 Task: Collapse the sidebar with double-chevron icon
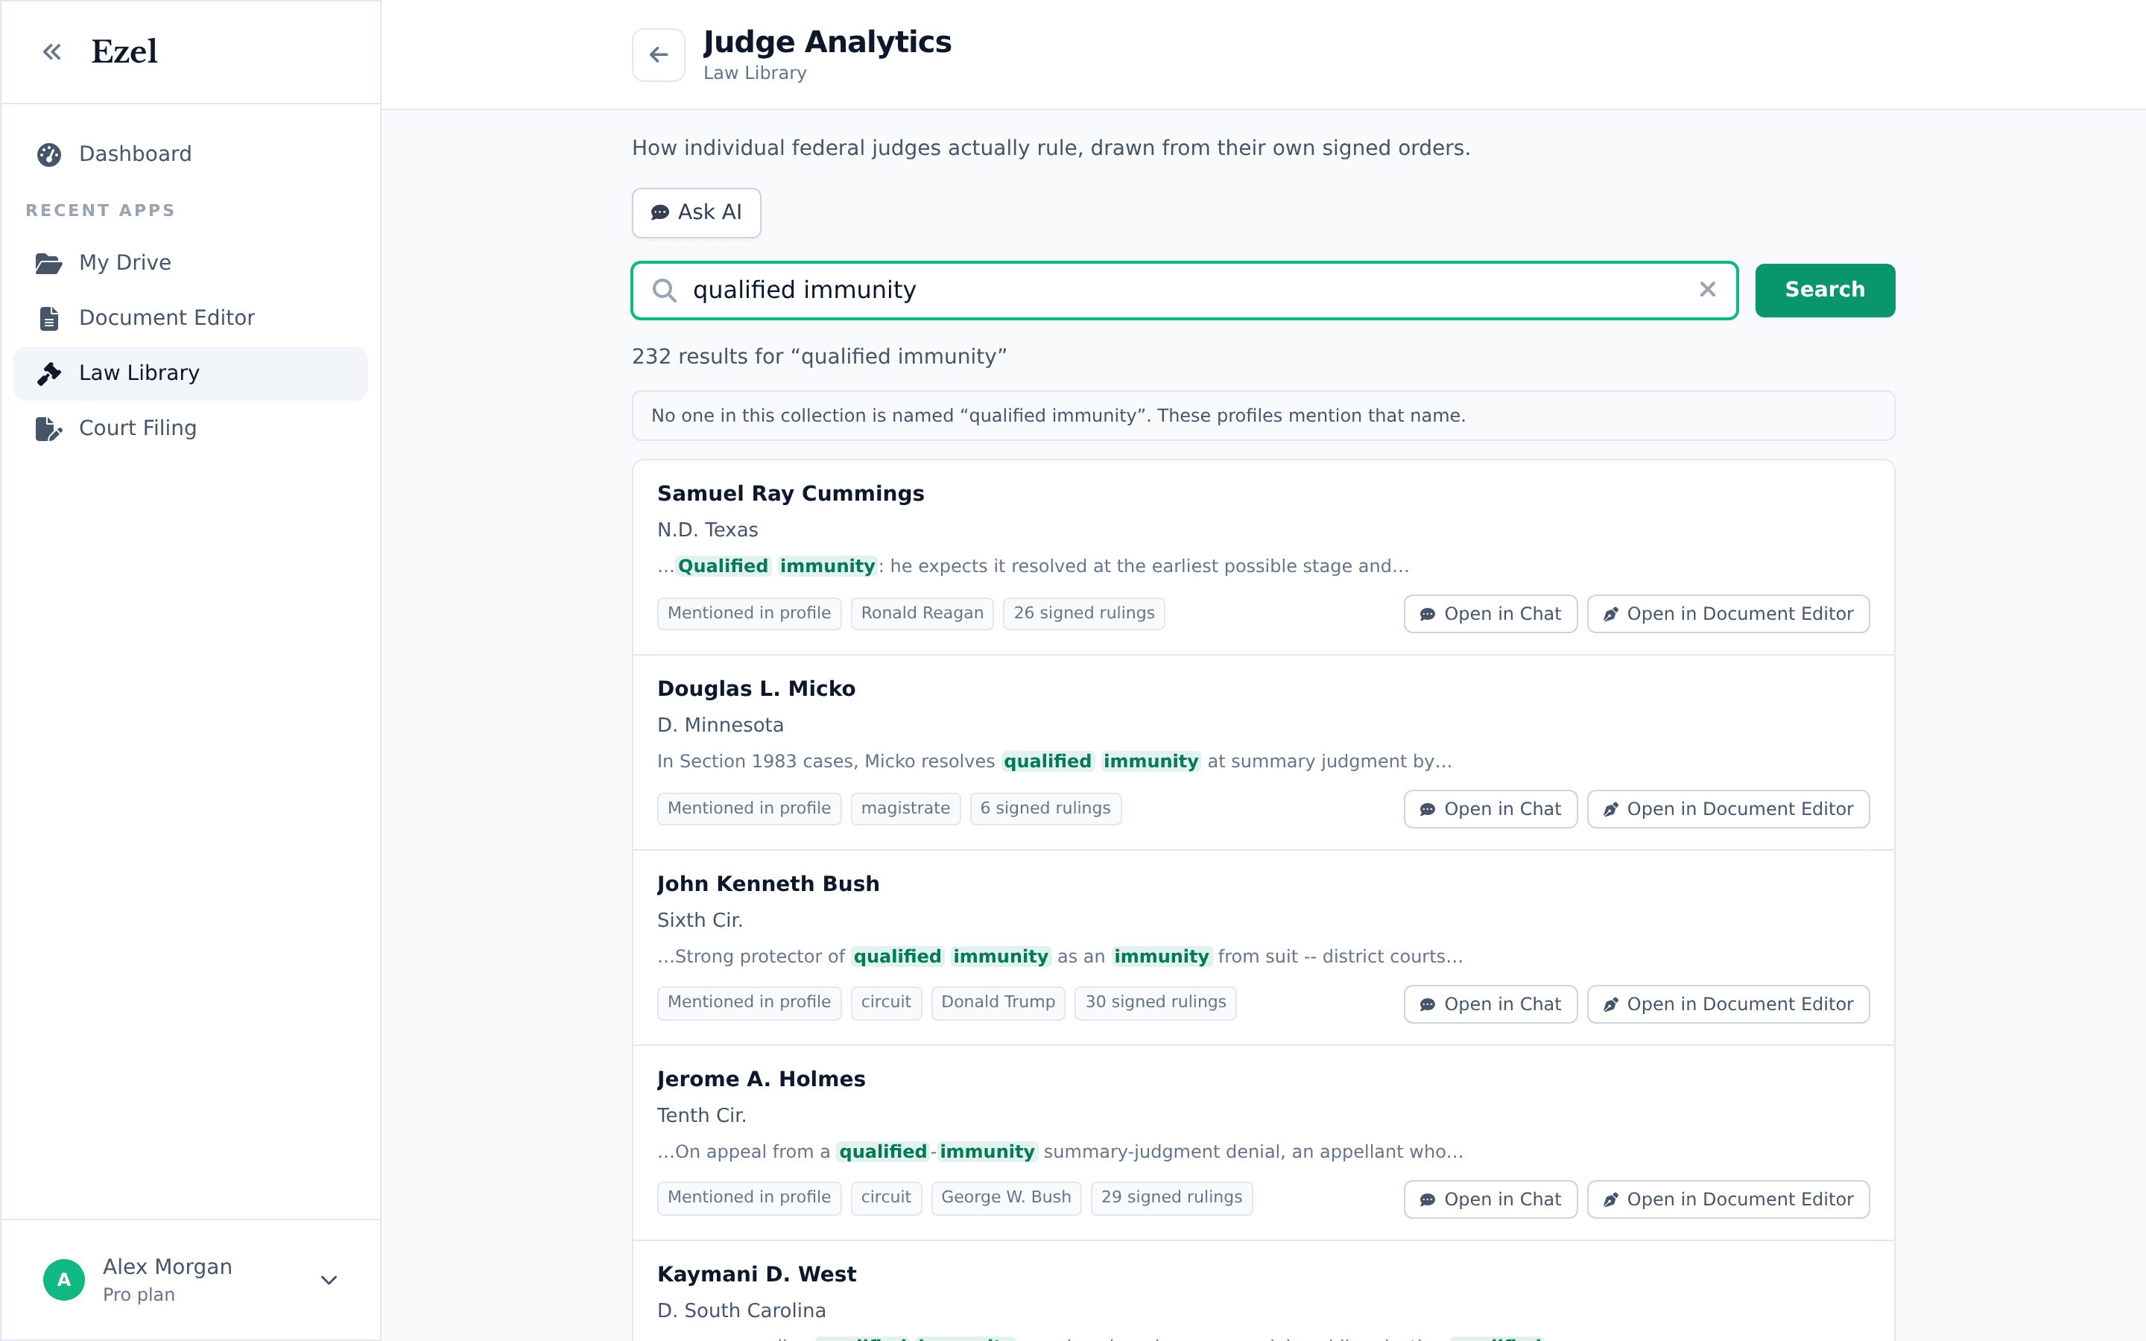click(52, 52)
